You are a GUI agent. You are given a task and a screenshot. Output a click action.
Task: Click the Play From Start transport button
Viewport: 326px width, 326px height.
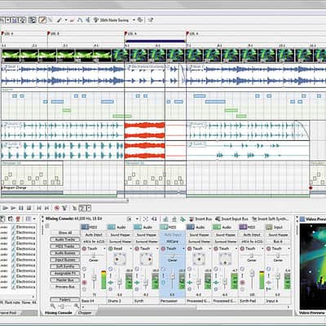[x=5, y=208]
